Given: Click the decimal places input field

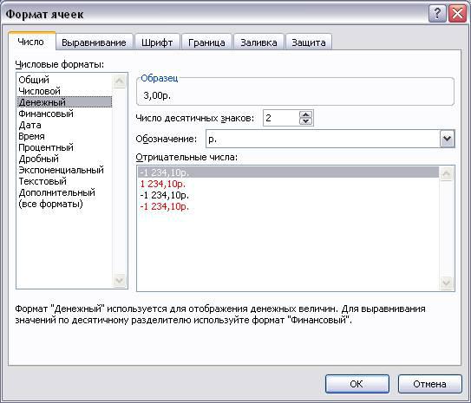Looking at the screenshot, I should [x=281, y=118].
